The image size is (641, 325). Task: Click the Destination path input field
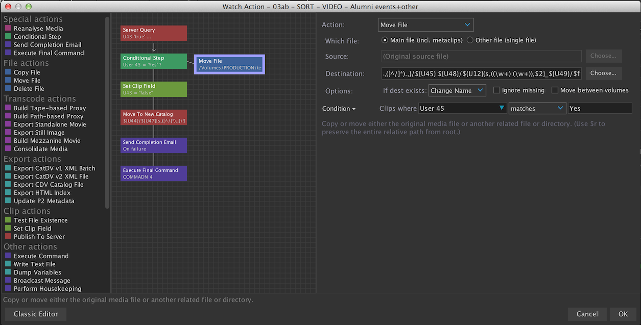click(481, 73)
